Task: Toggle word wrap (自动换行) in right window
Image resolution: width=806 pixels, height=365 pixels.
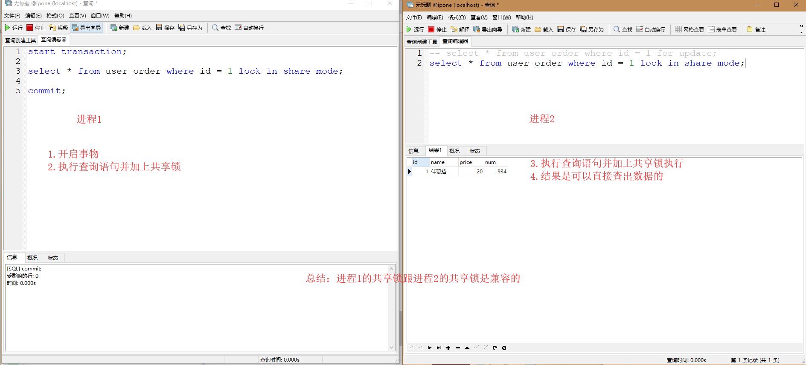Action: [x=651, y=29]
